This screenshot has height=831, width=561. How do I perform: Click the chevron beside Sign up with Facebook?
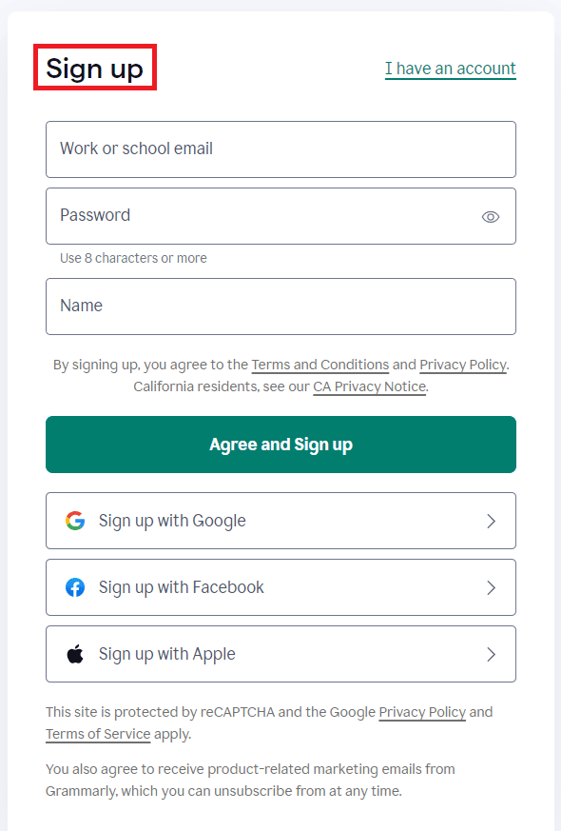(492, 587)
